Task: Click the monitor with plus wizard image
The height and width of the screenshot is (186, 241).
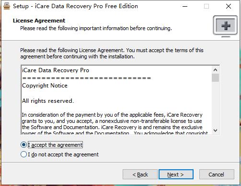Action: 225,26
